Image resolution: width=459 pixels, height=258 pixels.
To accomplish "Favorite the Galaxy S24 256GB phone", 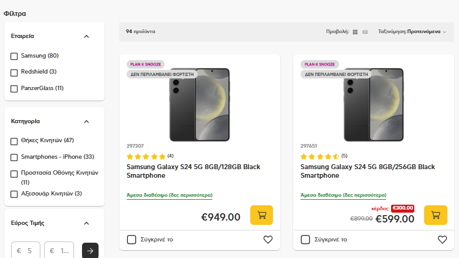I will pos(442,240).
